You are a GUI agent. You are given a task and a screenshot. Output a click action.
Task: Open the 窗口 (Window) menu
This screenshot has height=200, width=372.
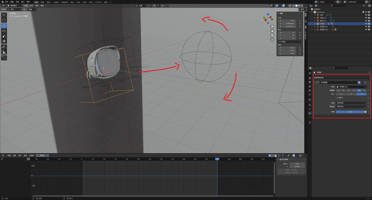tap(23, 2)
